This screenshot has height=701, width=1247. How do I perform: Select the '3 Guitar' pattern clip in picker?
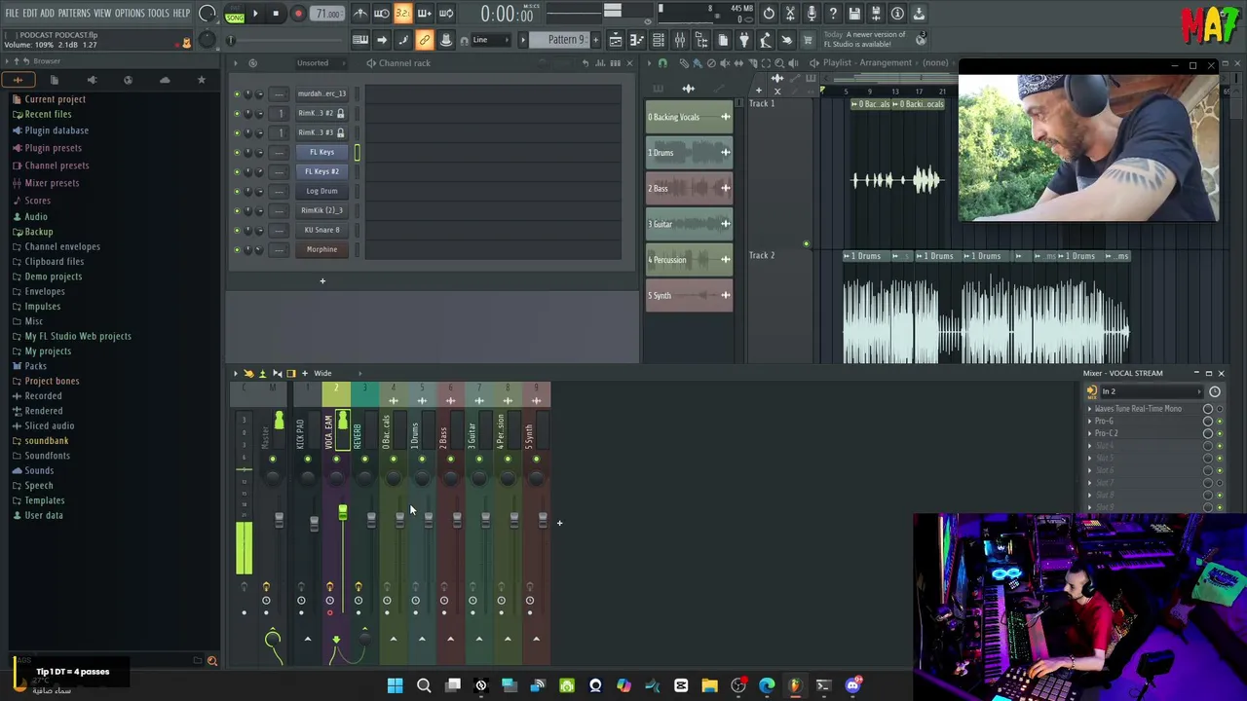tap(689, 224)
